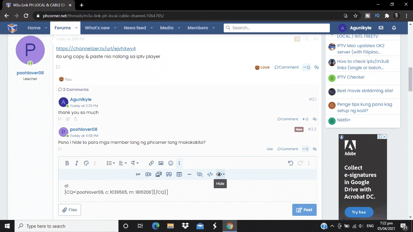Image resolution: width=413 pixels, height=232 pixels.
Task: Insert a quote block
Action: pyautogui.click(x=169, y=174)
